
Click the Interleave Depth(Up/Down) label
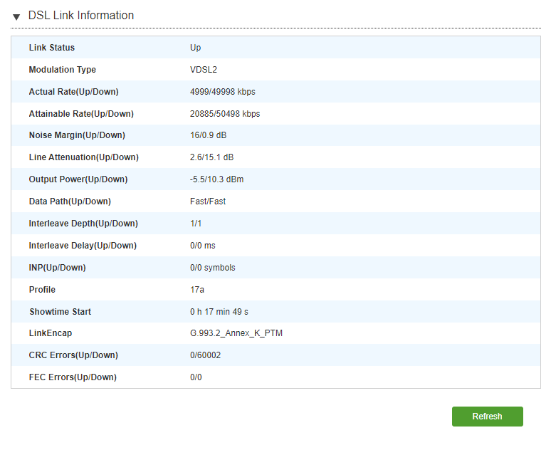point(83,224)
